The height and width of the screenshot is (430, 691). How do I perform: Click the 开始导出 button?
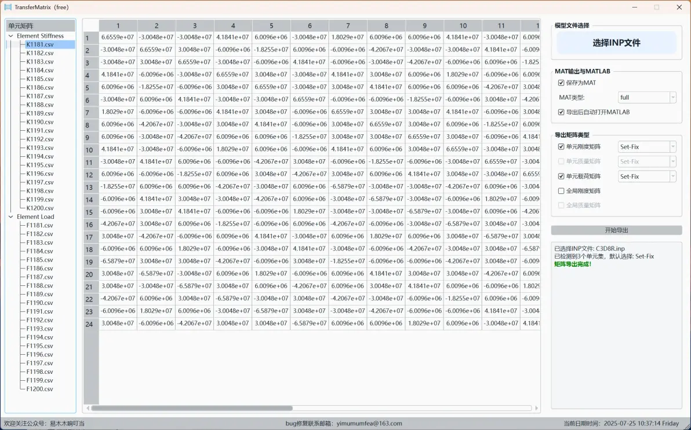click(616, 230)
